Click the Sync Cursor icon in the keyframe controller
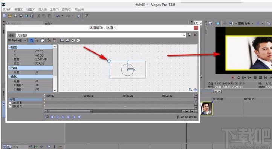The image size is (272, 149). point(47,117)
